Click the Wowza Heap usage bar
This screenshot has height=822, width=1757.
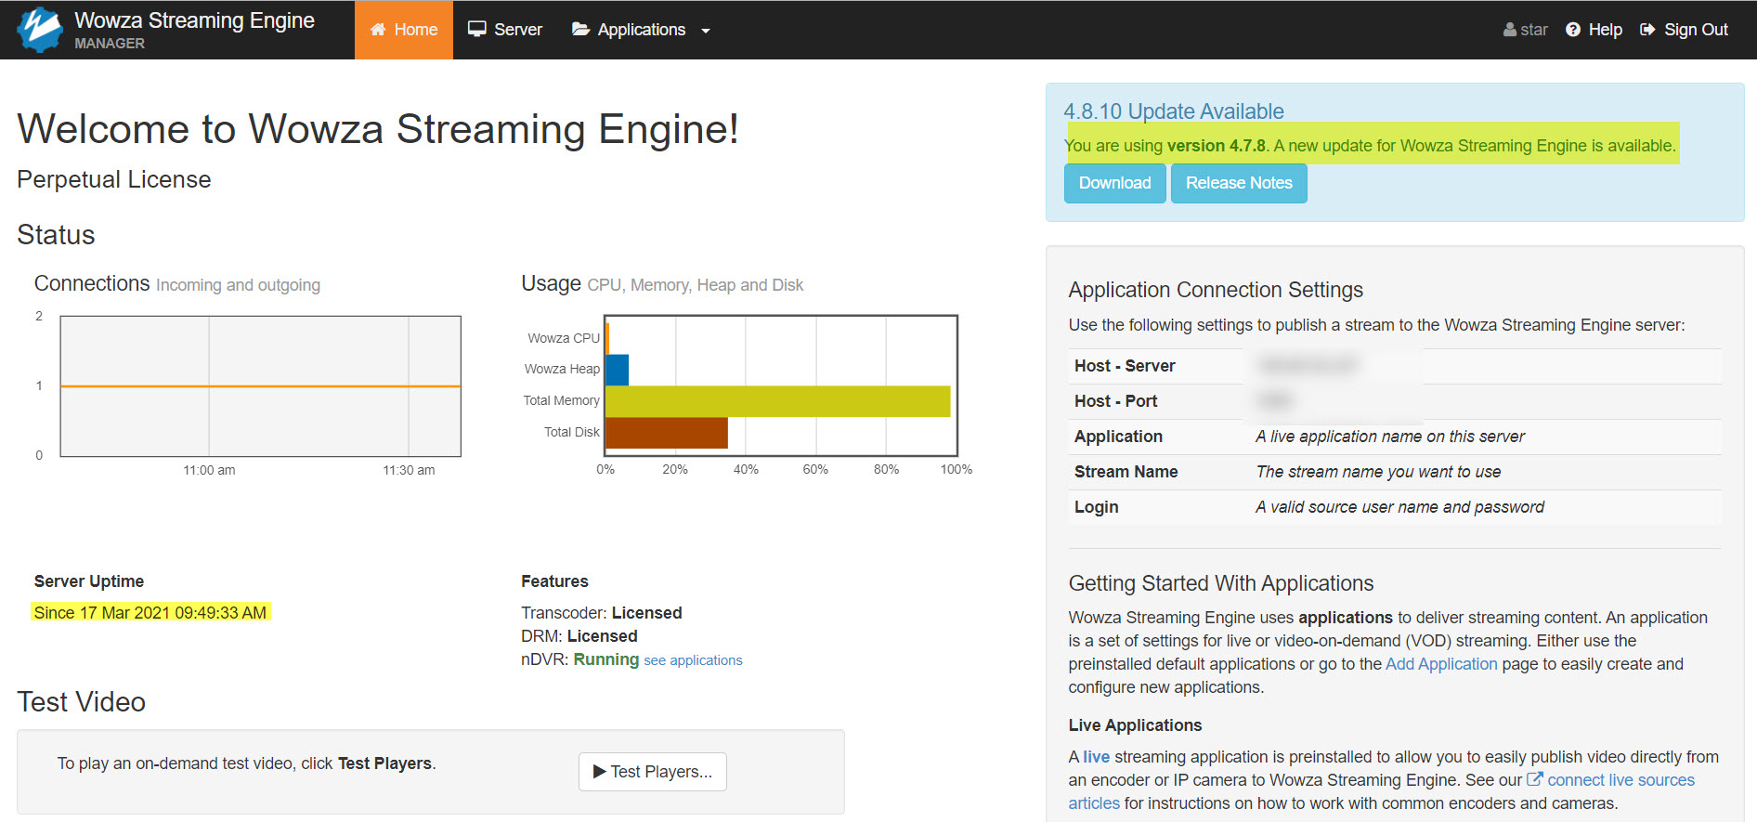pyautogui.click(x=617, y=370)
